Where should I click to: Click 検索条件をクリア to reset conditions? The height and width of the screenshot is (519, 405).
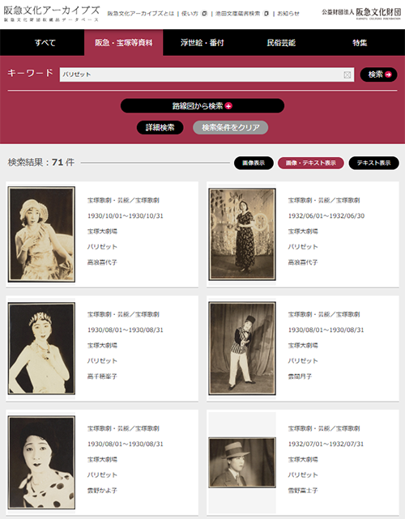pos(231,127)
